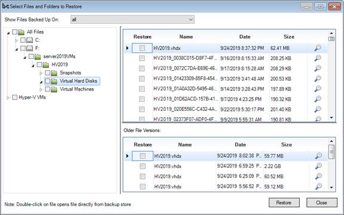Expand the Hyper-V VMs tree node
Screen dimensions: 344x215
pyautogui.click(x=8, y=98)
